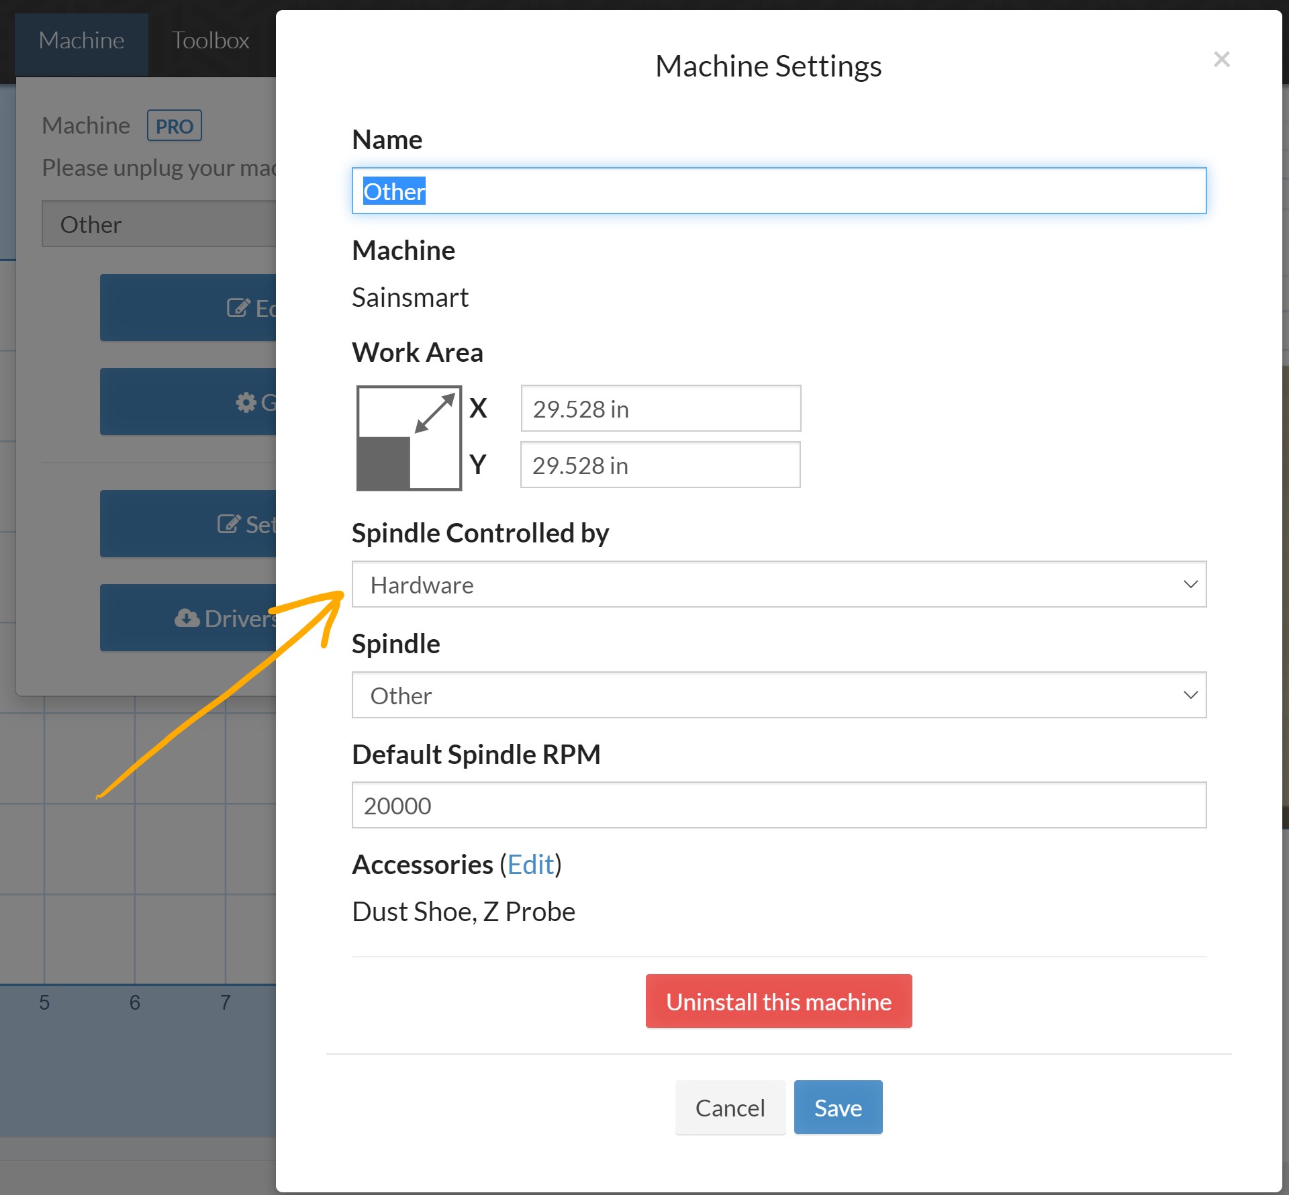The width and height of the screenshot is (1289, 1195).
Task: Save the machine settings
Action: pos(837,1108)
